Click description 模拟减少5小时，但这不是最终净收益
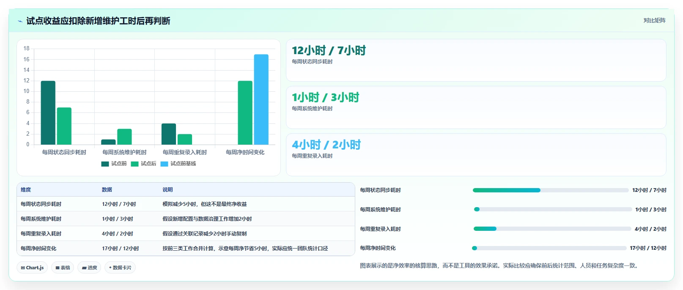This screenshot has width=683, height=290. (205, 204)
